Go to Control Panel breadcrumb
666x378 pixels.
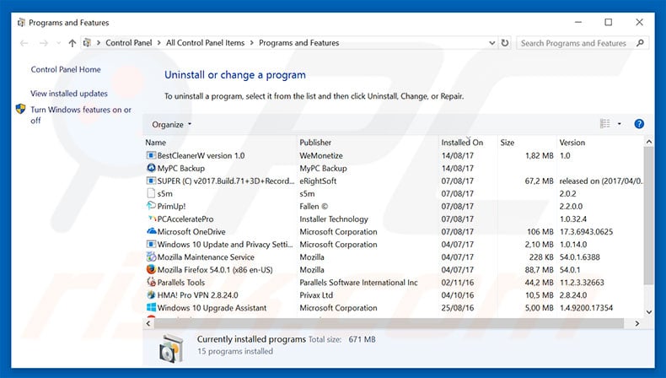click(x=129, y=43)
